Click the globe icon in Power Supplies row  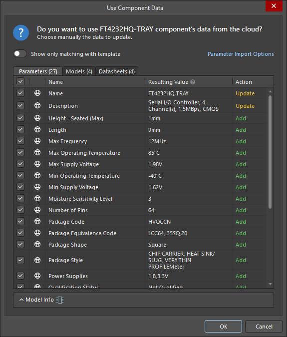[37, 276]
